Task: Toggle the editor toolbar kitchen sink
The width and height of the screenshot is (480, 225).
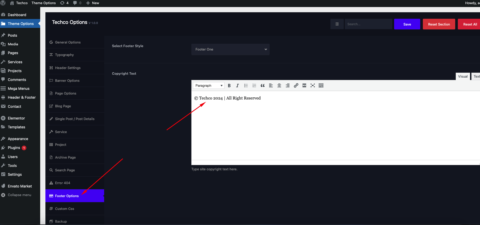Action: (321, 86)
